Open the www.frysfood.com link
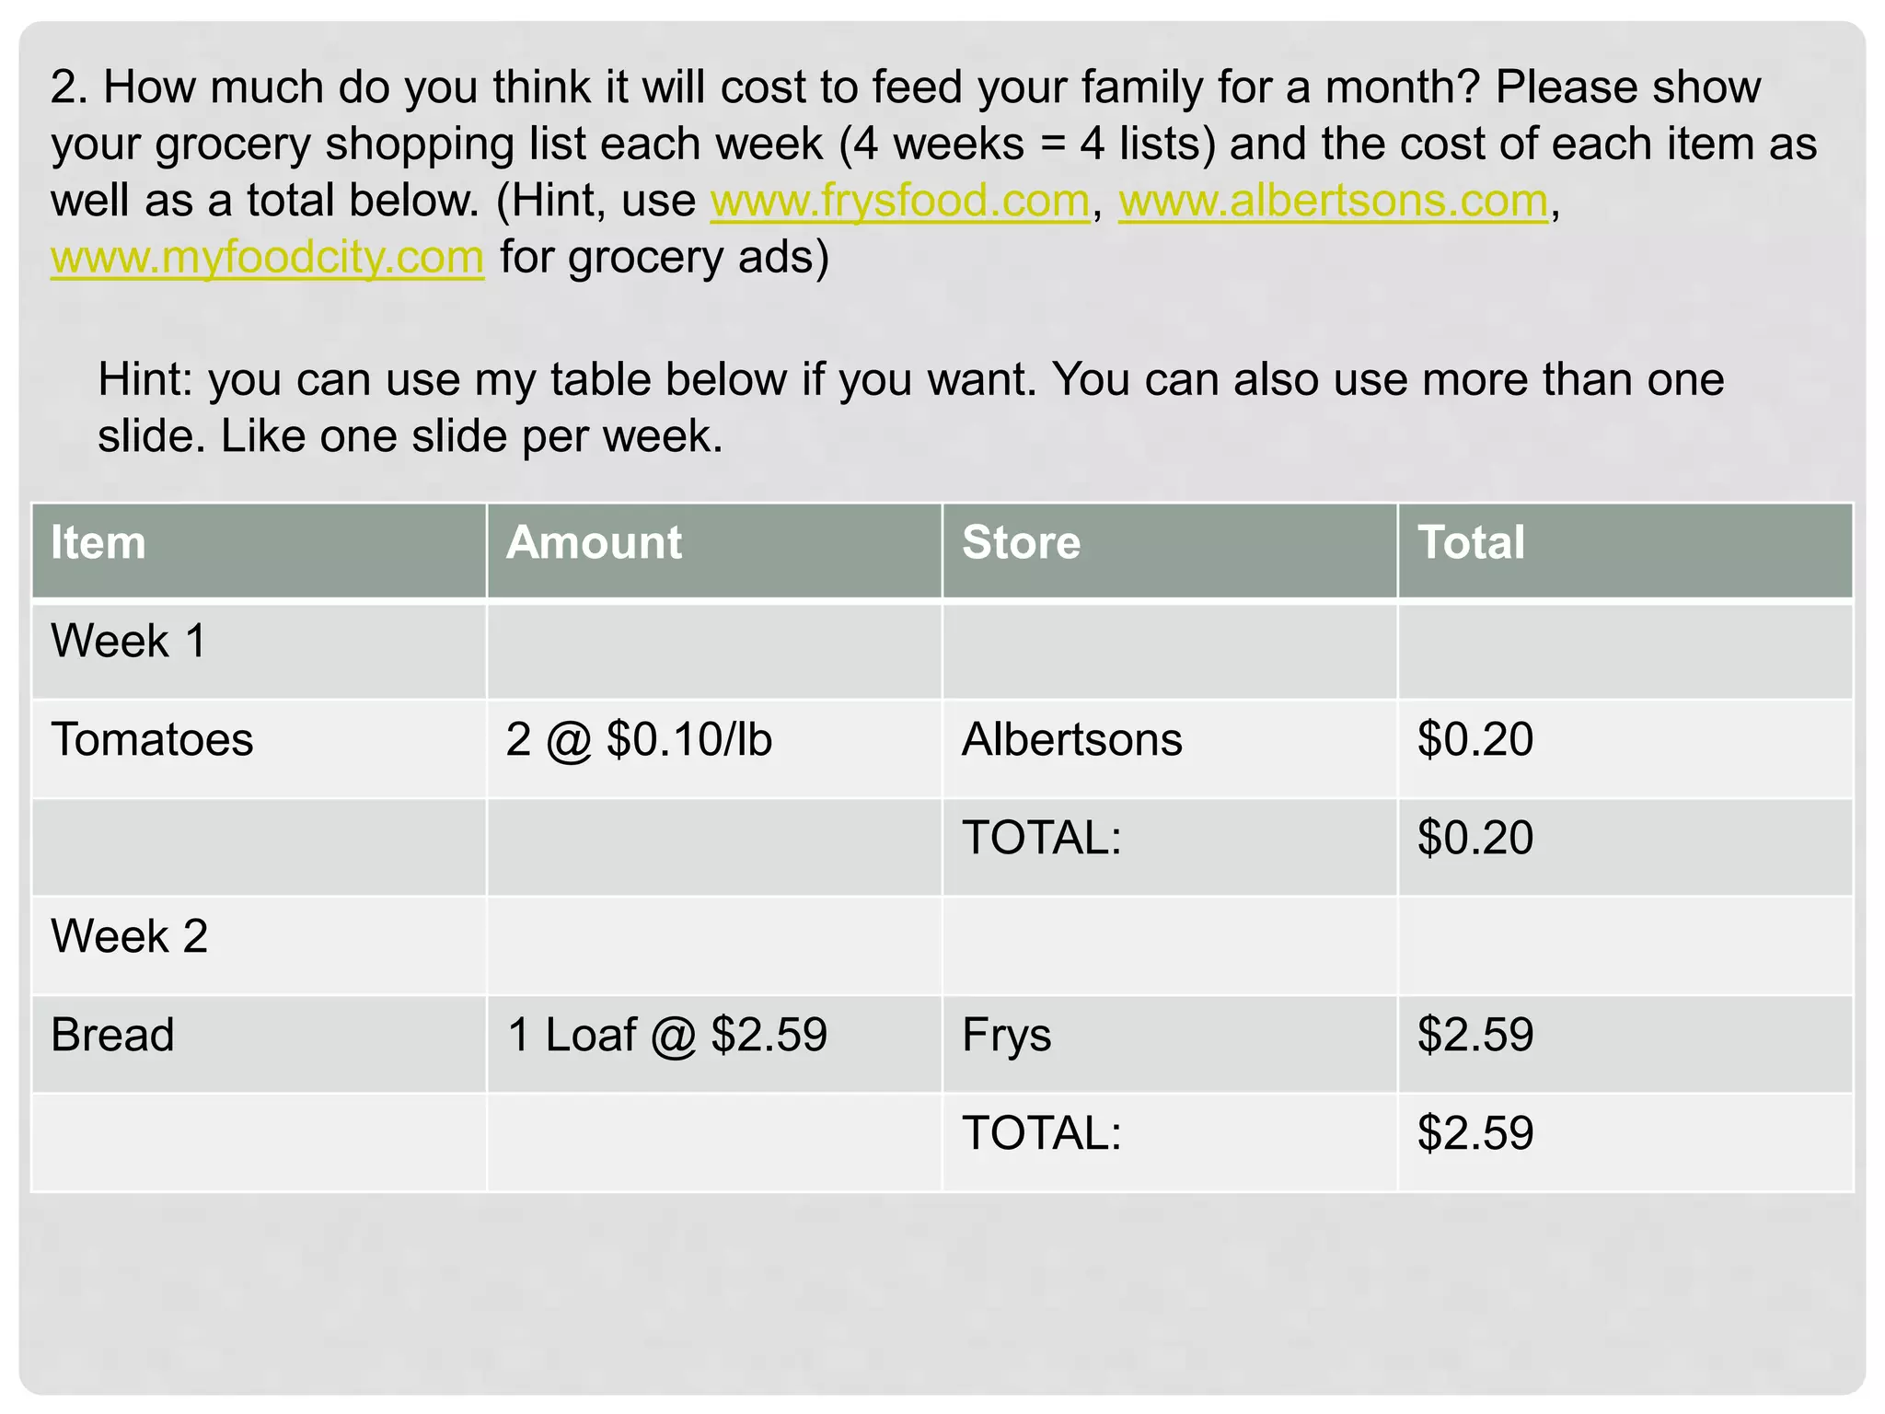 pyautogui.click(x=899, y=201)
